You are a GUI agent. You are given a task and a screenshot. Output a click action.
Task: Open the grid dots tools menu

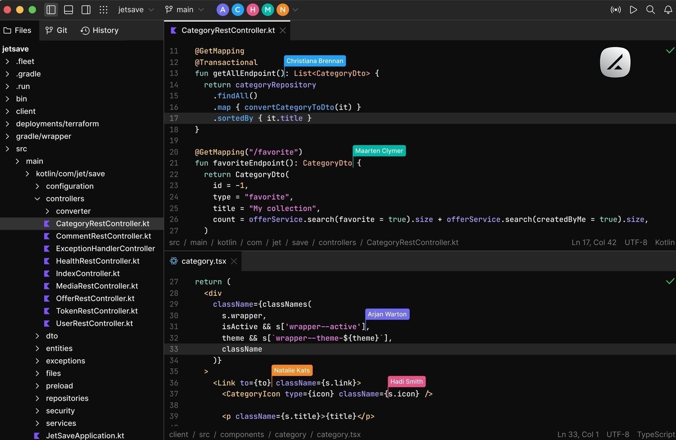(104, 10)
